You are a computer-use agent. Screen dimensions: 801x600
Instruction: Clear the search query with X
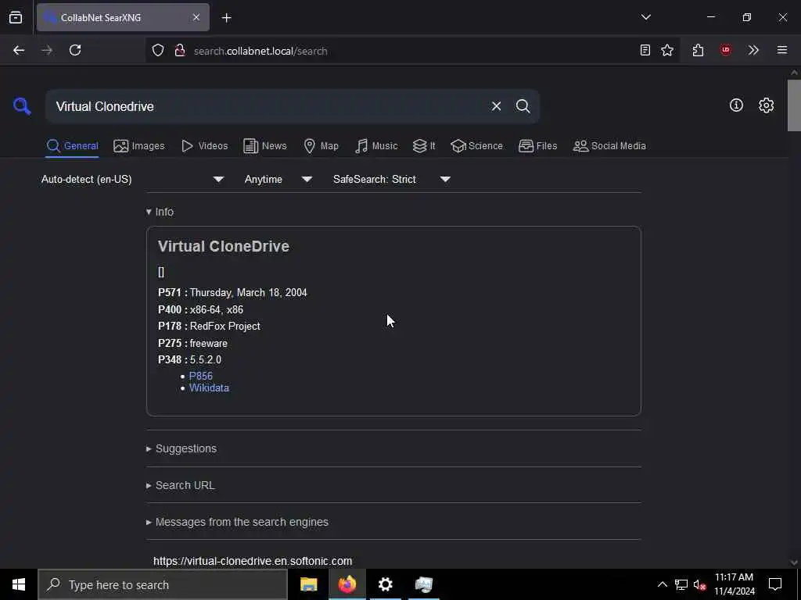pos(496,106)
